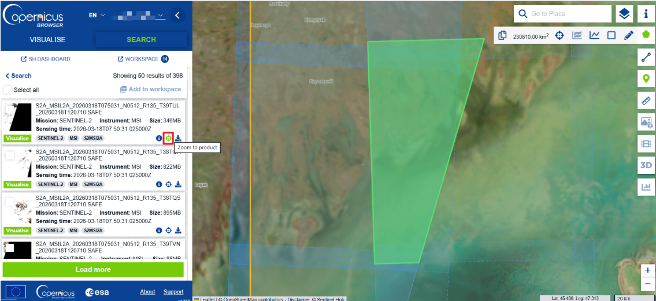Open the Support link

173,292
